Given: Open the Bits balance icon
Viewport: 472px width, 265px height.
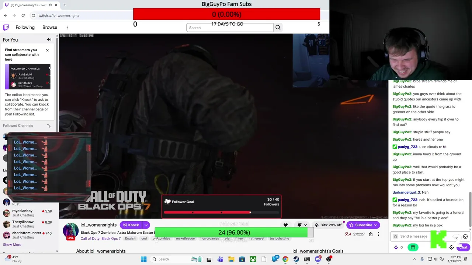Looking at the screenshot, I should 396,247.
